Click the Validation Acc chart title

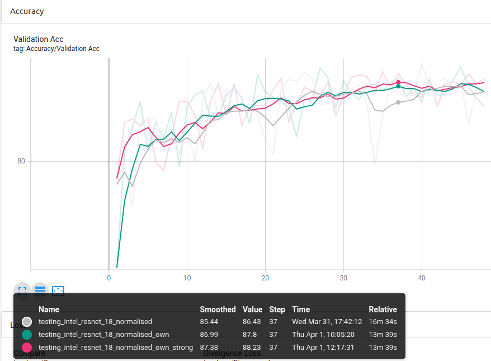39,39
